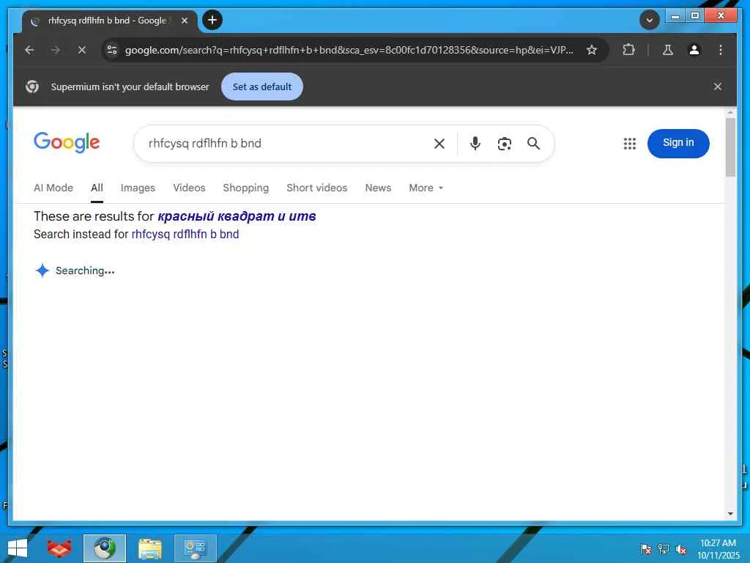750x563 pixels.
Task: Clear the search query text
Action: (x=439, y=144)
